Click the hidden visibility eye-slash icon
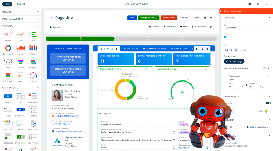Viewport: 273px width, 151px height. [231, 127]
